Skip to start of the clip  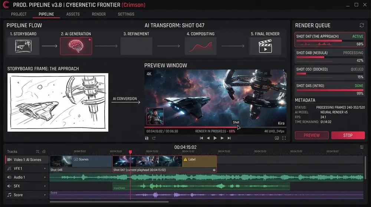(201, 138)
